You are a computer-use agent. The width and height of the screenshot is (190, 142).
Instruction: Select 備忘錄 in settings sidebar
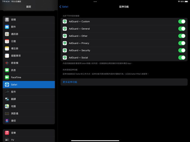29,49
